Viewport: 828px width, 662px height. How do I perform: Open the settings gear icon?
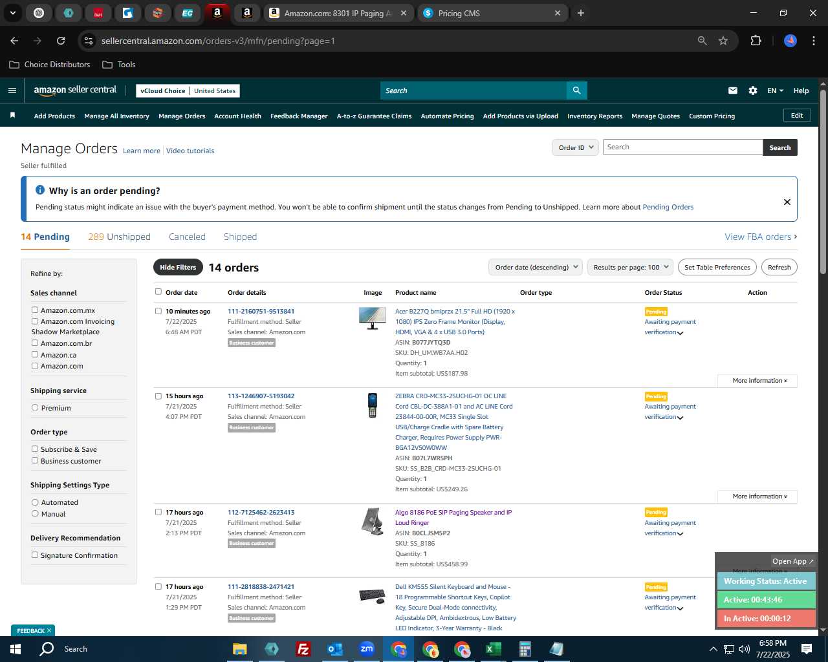coord(753,91)
